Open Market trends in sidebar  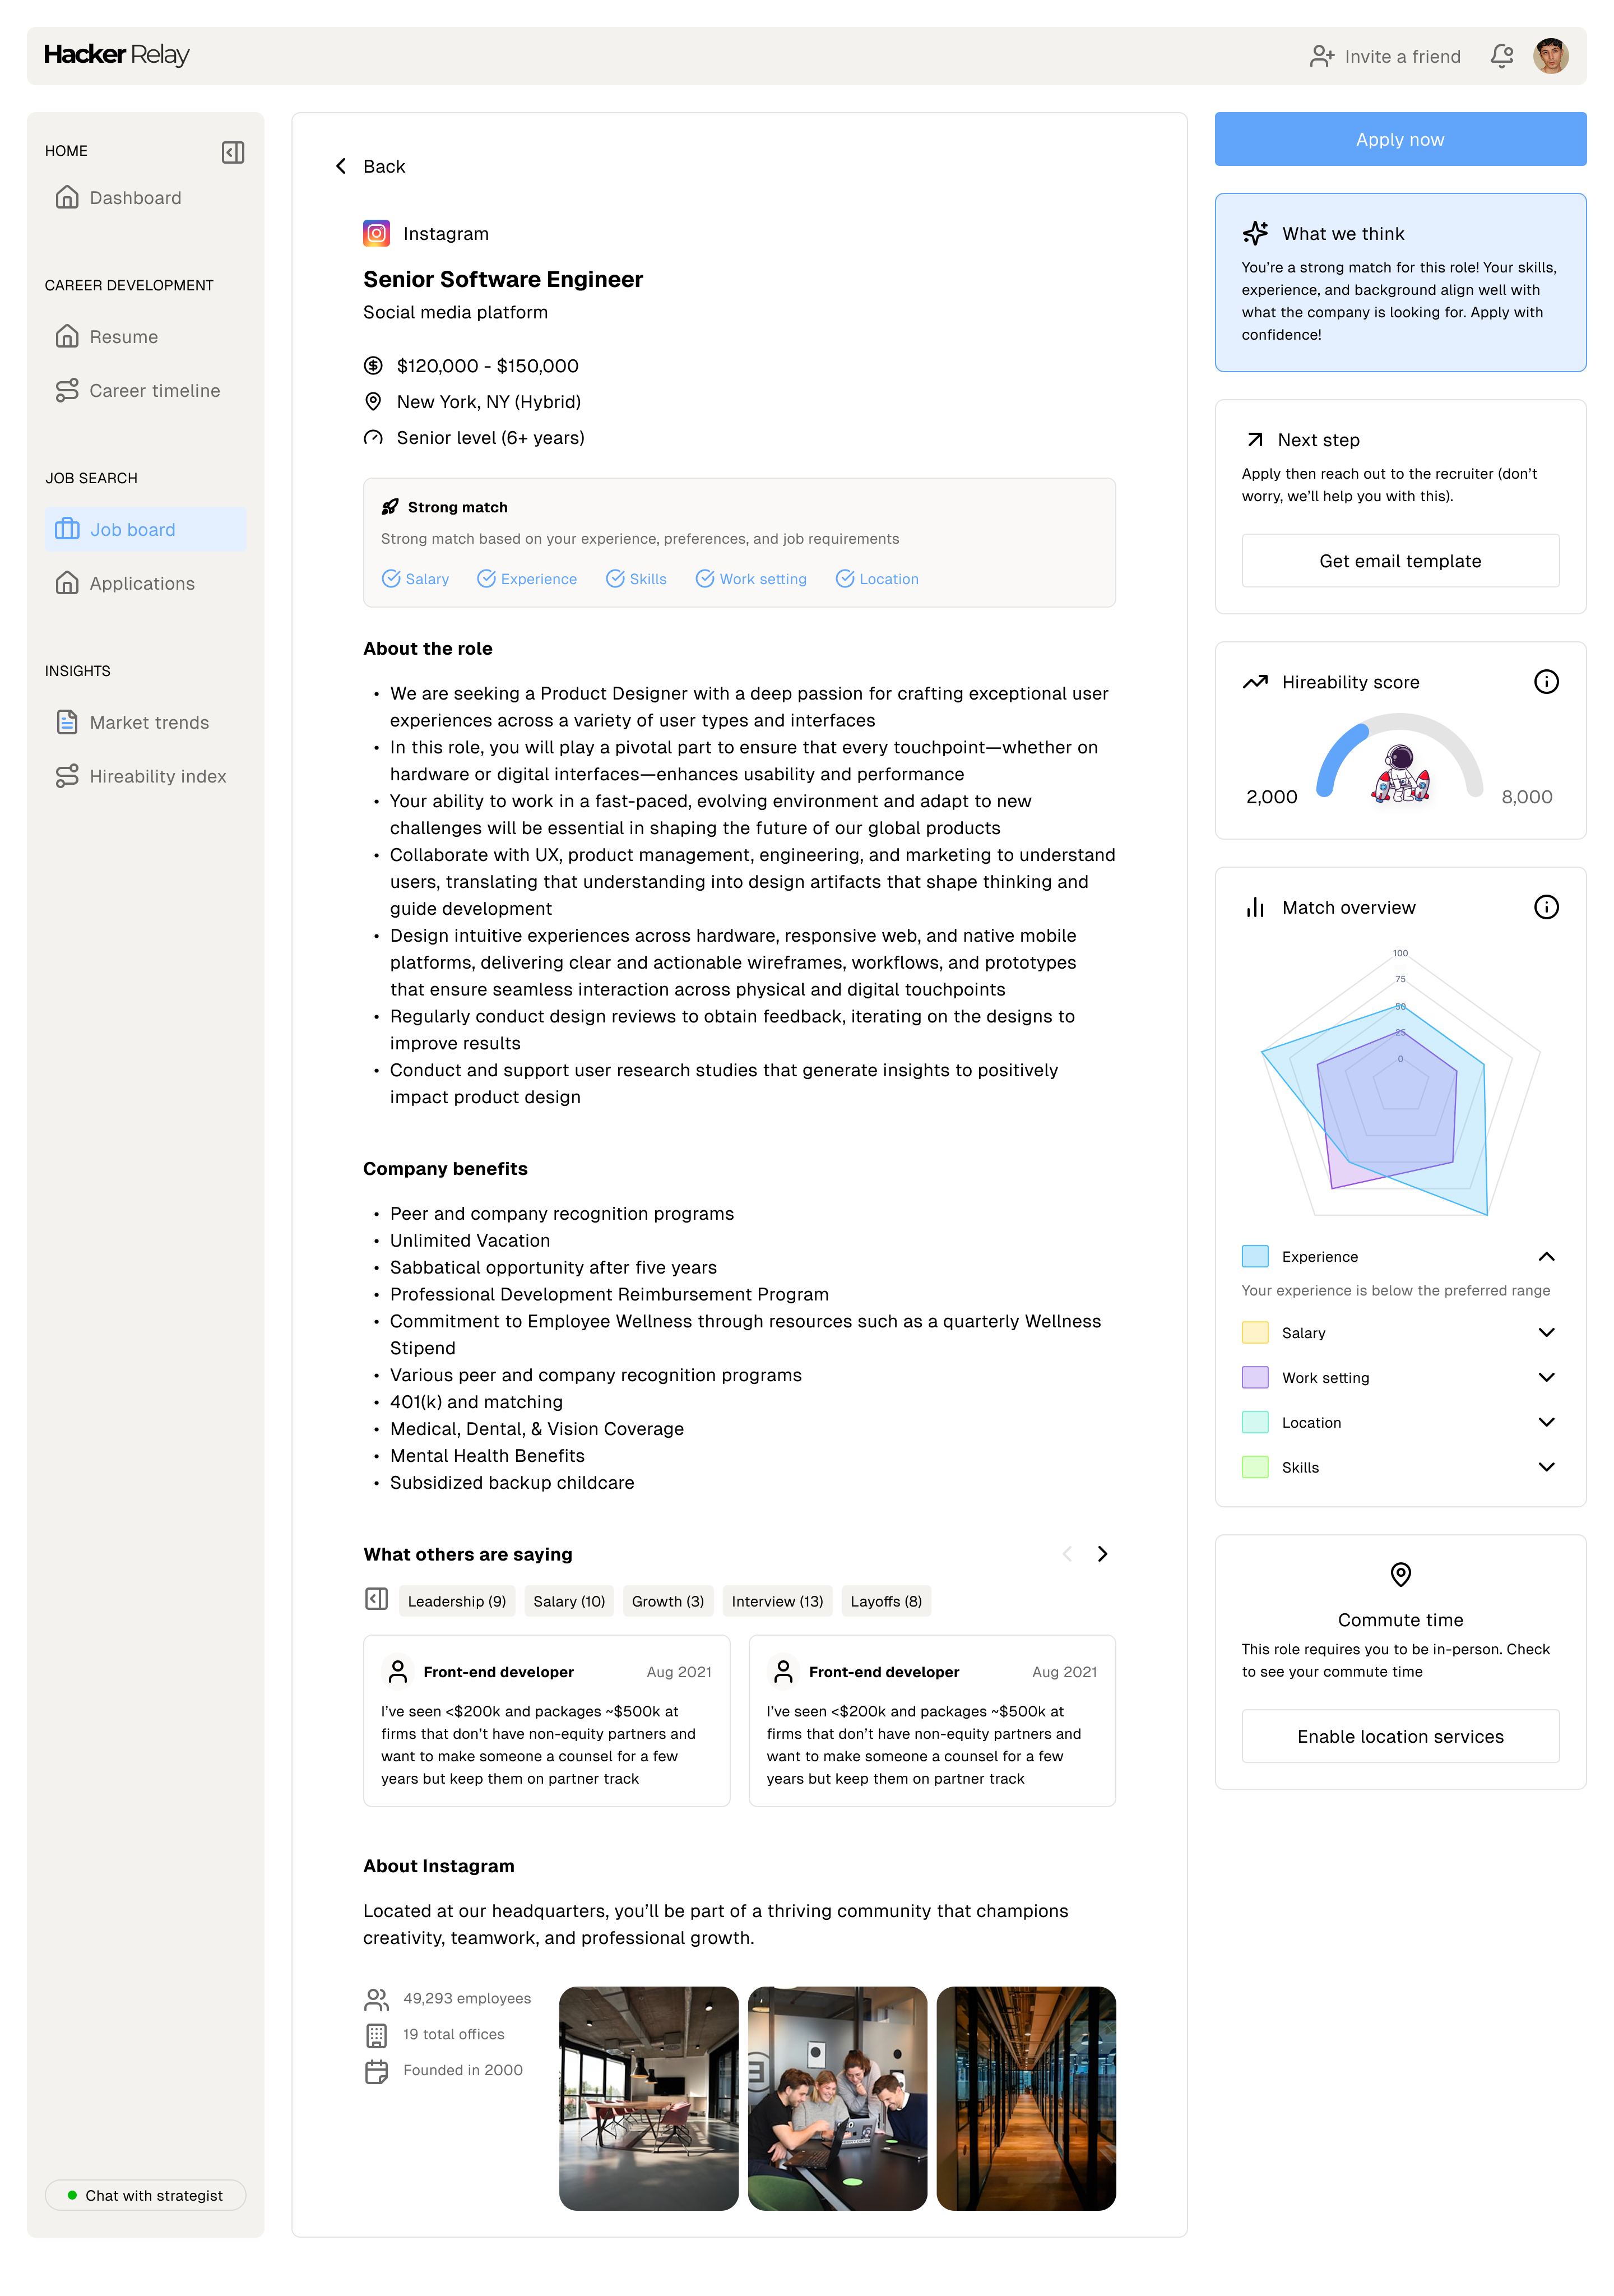pos(145,722)
